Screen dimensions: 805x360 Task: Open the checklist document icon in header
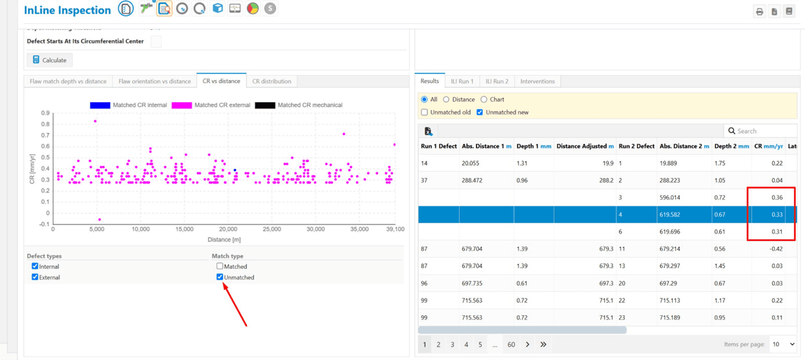pyautogui.click(x=126, y=8)
